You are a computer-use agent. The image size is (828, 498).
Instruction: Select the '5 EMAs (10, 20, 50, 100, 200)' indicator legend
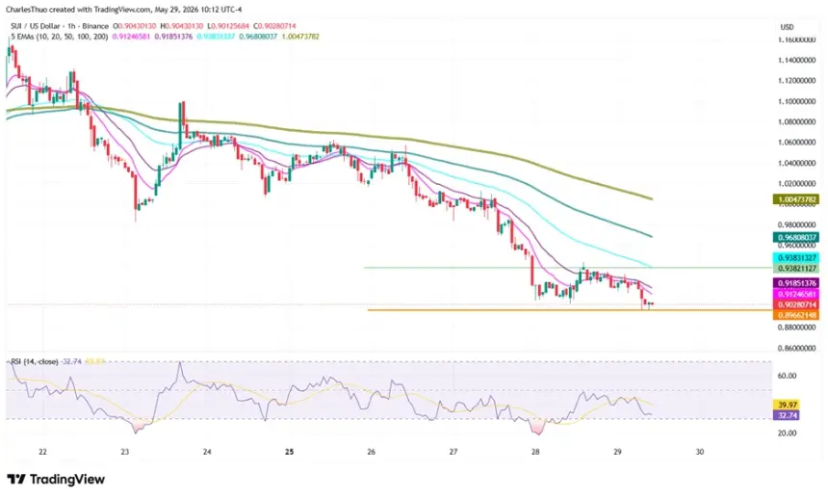point(59,37)
